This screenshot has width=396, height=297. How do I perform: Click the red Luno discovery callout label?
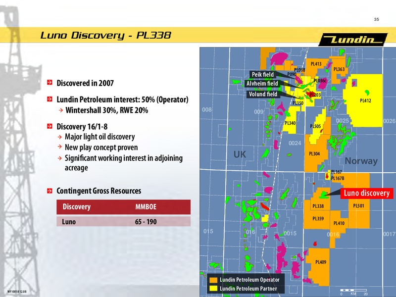tap(366, 193)
